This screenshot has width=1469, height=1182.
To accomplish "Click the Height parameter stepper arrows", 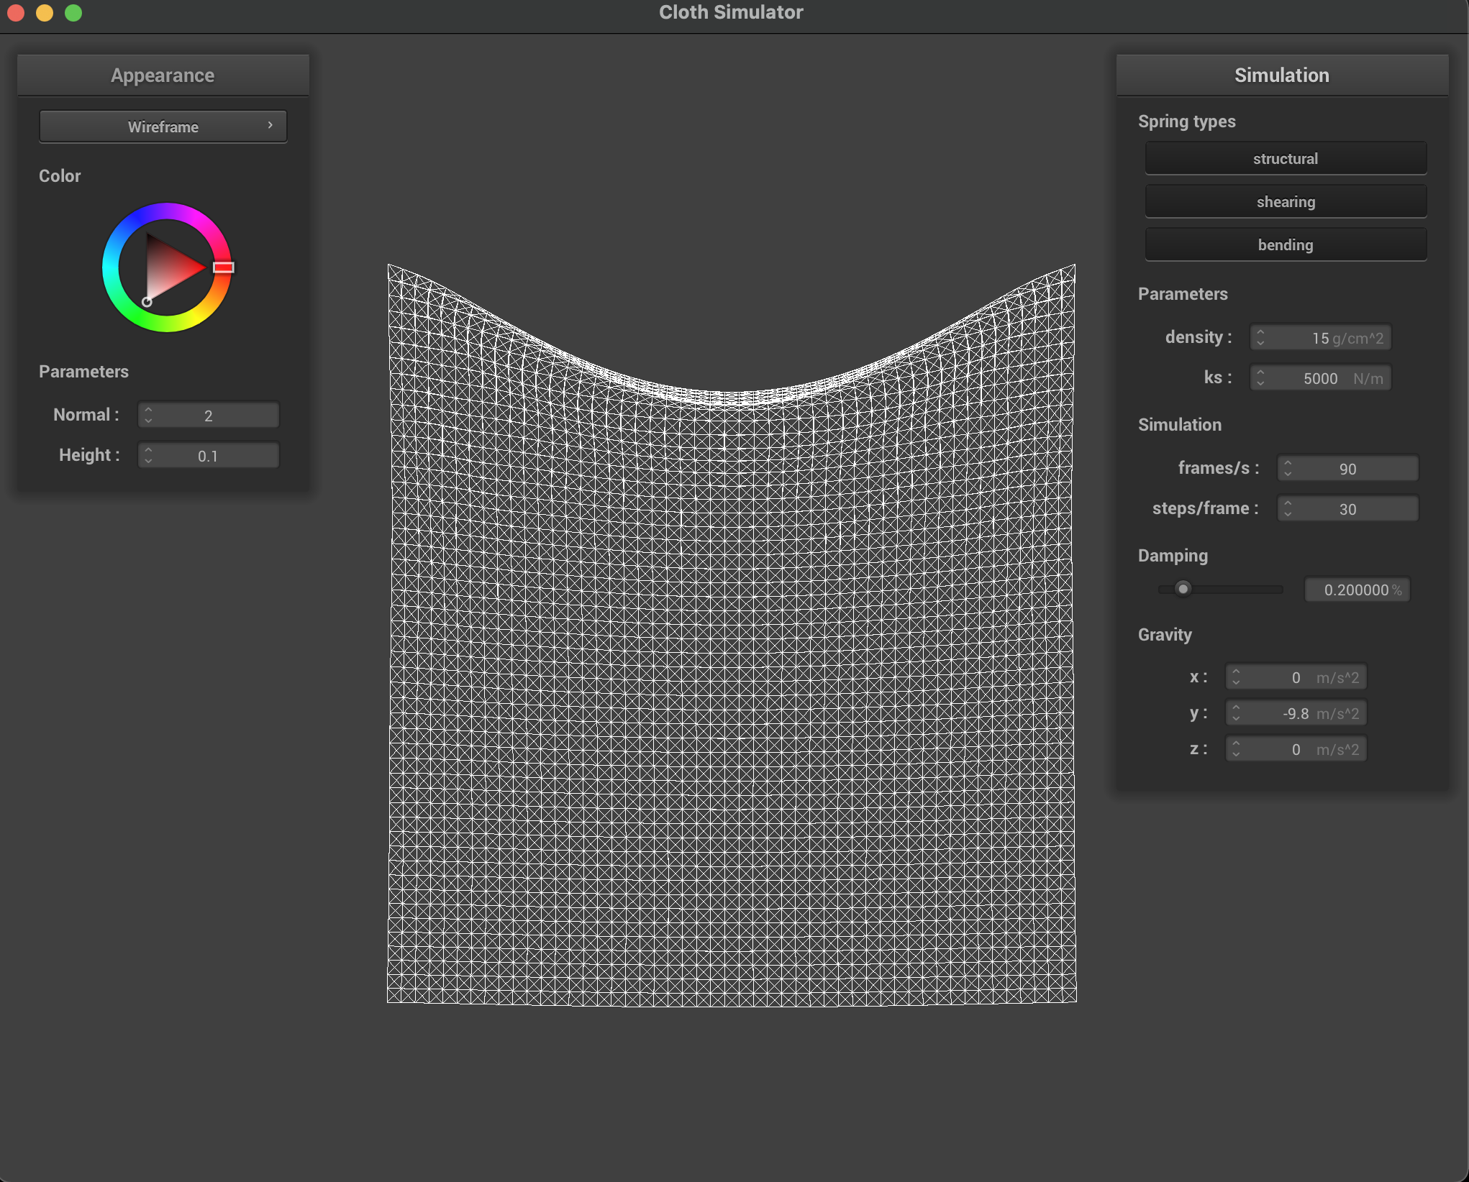I will [x=148, y=455].
